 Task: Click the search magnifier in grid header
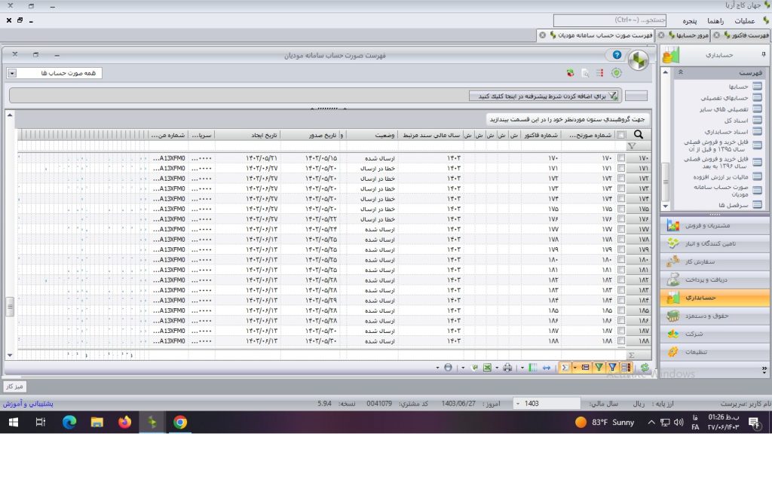(x=638, y=135)
